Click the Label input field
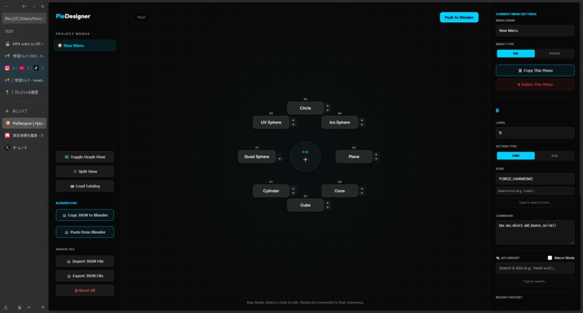This screenshot has width=583, height=313. point(535,133)
